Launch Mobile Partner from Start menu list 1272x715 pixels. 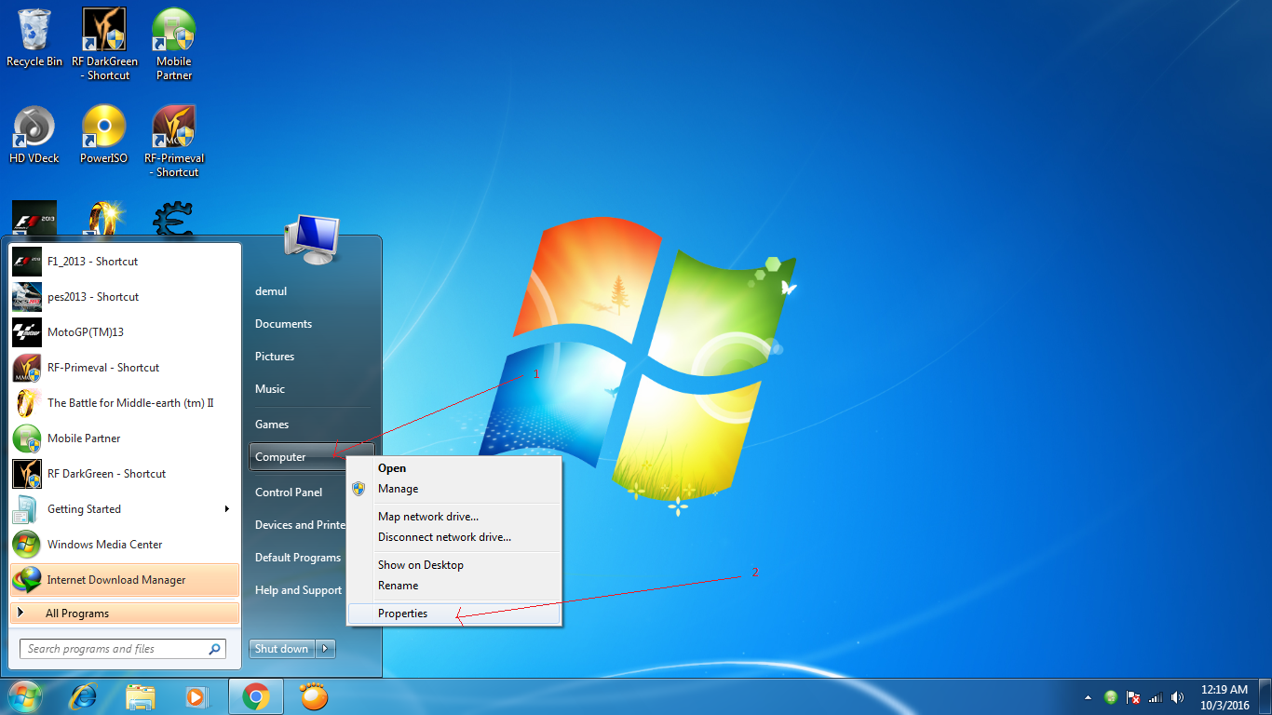coord(125,438)
